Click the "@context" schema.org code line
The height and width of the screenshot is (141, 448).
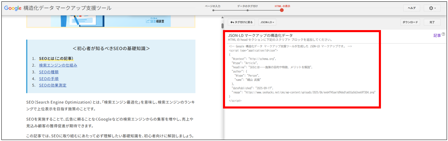[254, 59]
